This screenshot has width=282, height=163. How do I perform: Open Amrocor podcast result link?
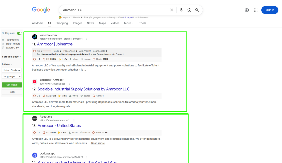[78, 162]
